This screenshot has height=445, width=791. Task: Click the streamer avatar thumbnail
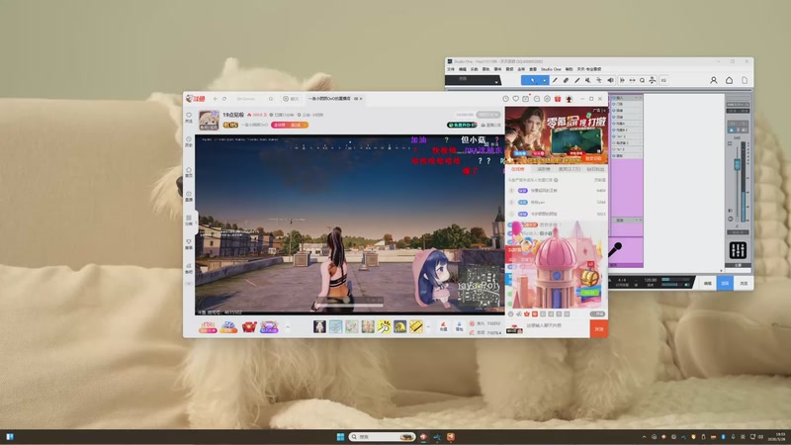coord(209,120)
